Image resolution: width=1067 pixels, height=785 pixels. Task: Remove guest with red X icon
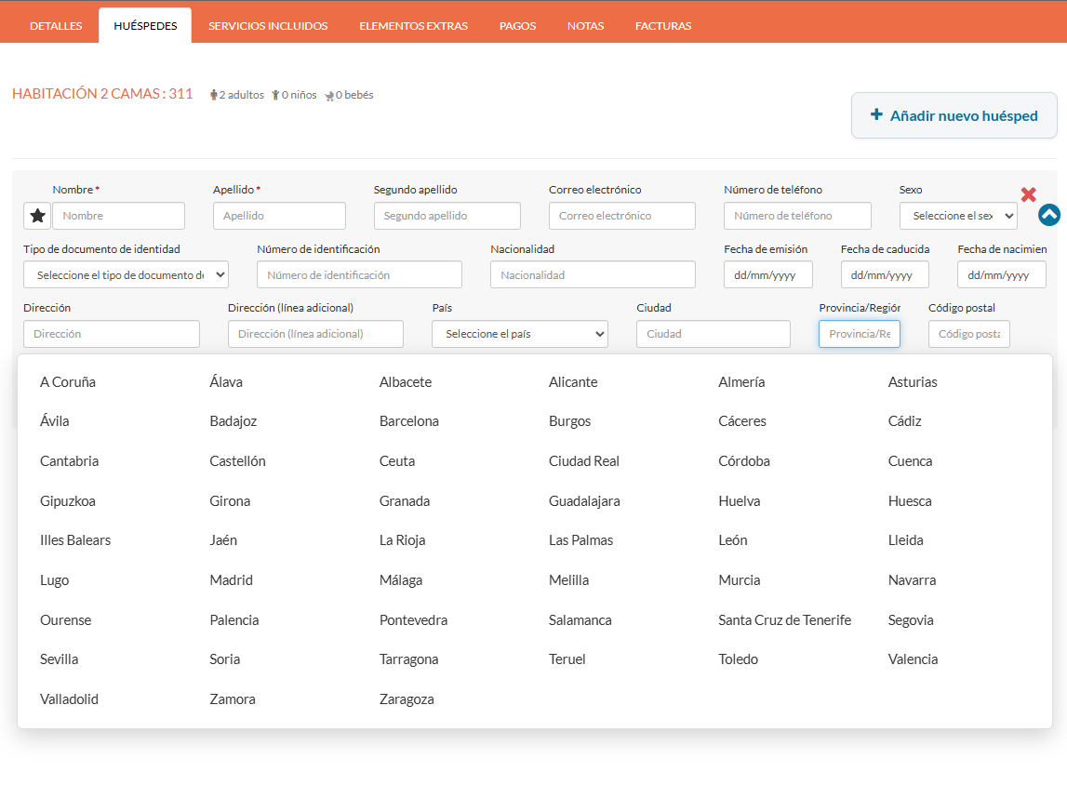pyautogui.click(x=1028, y=194)
